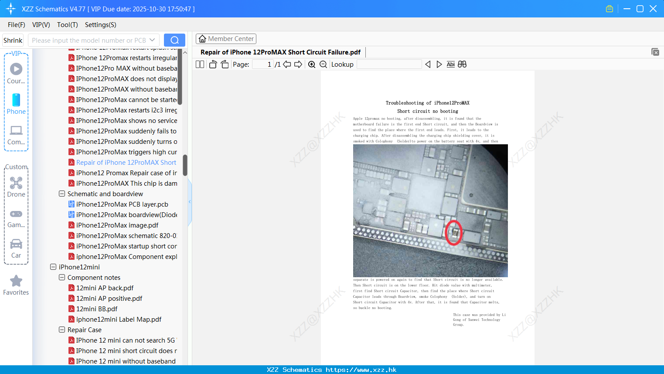Click Member Center button
Viewport: 664px width, 374px height.
(226, 39)
